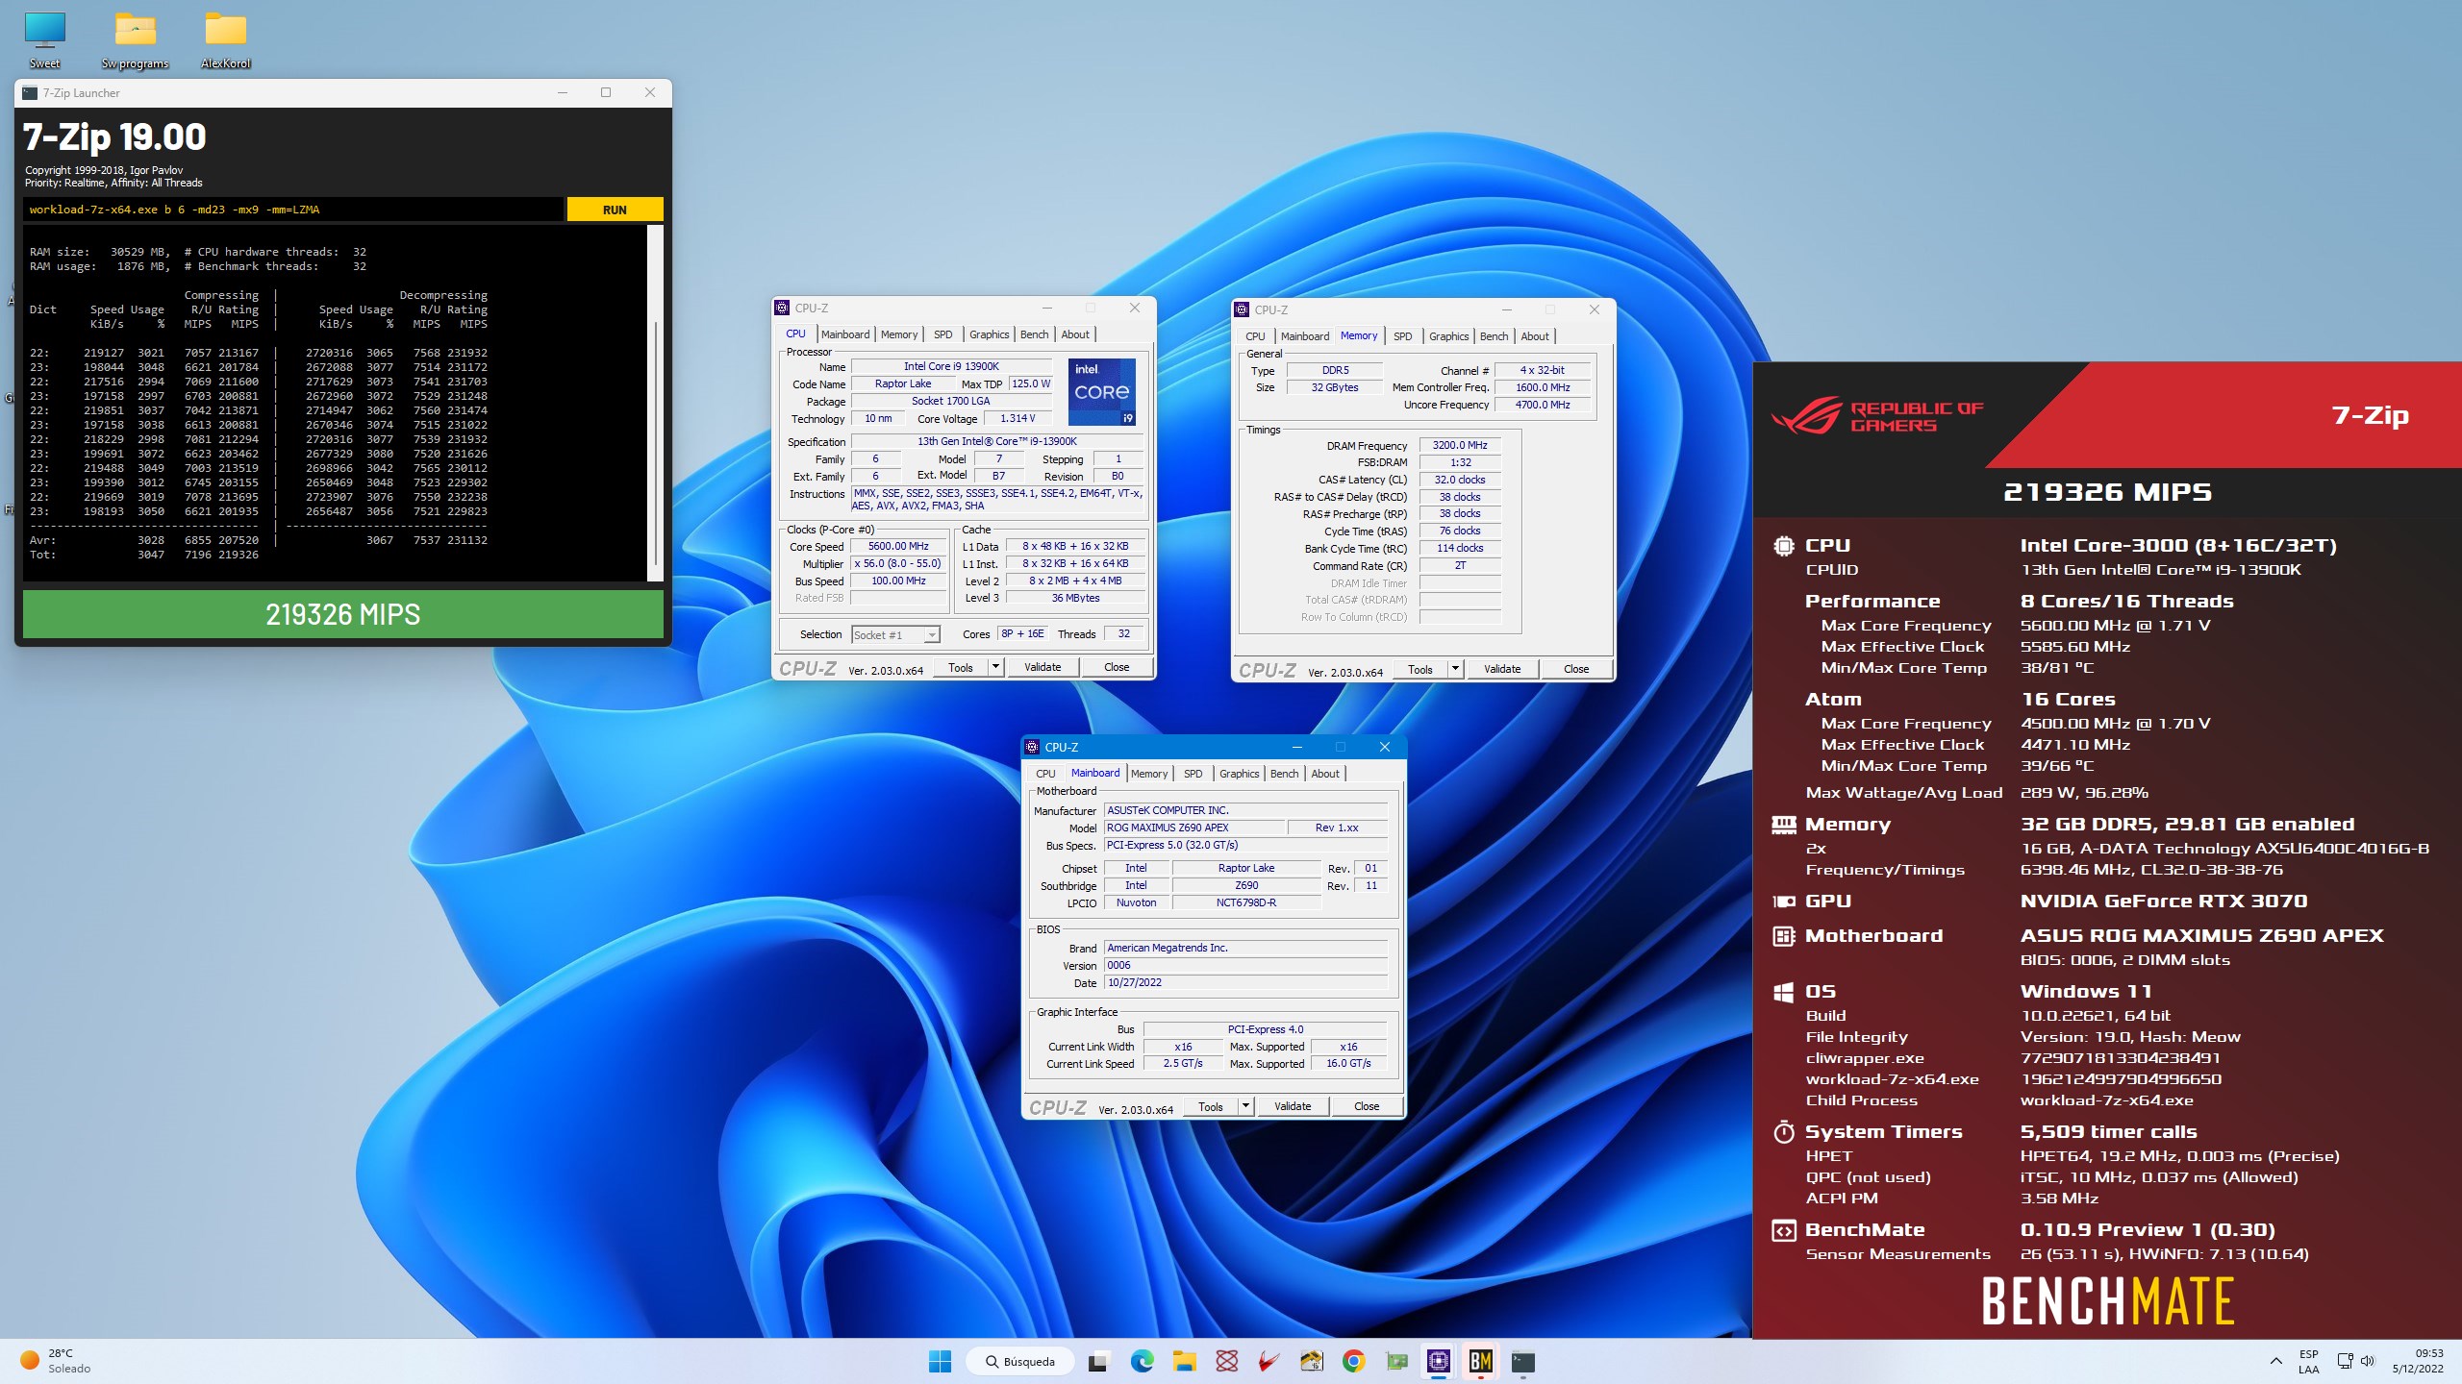Click Validate in CPU-Z CPU window
This screenshot has width=2462, height=1384.
pos(1042,667)
